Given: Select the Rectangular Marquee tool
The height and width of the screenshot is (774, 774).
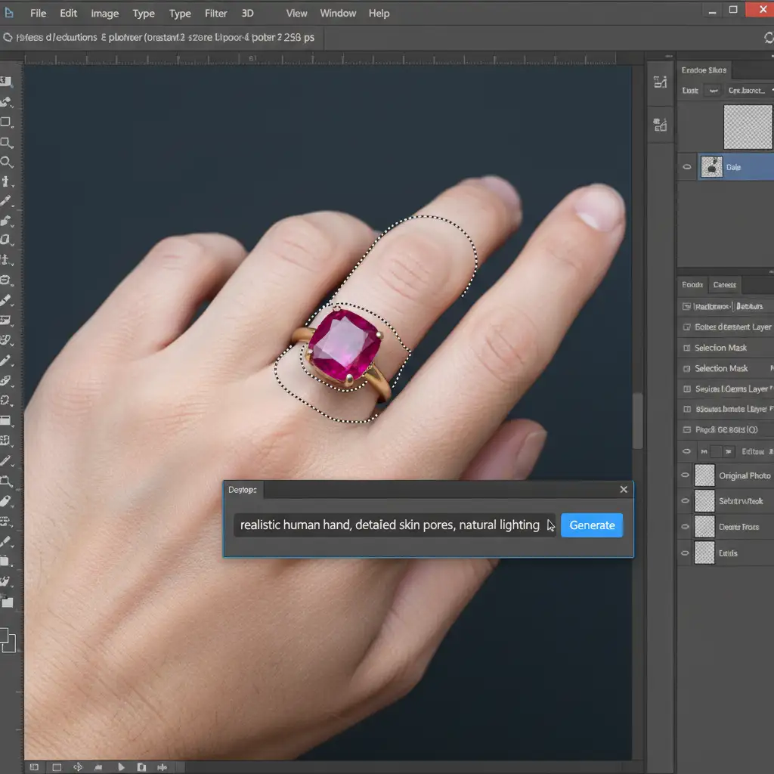Looking at the screenshot, I should [x=6, y=122].
